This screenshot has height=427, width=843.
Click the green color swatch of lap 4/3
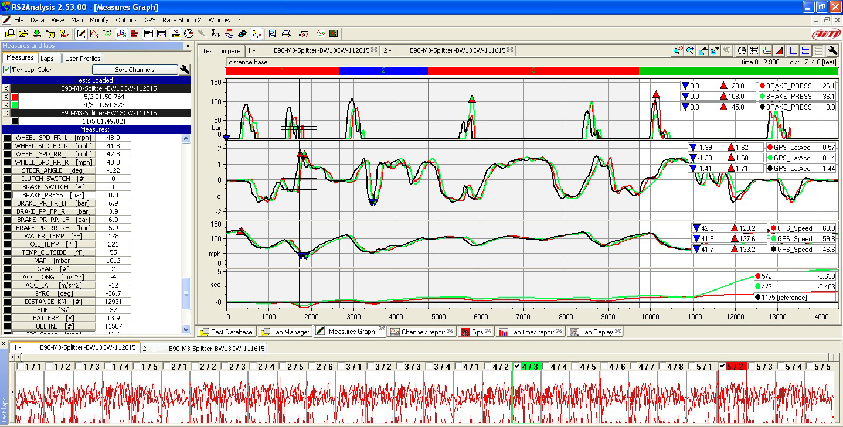point(15,105)
